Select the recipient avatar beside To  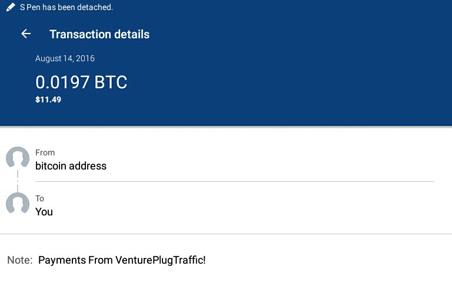18,204
